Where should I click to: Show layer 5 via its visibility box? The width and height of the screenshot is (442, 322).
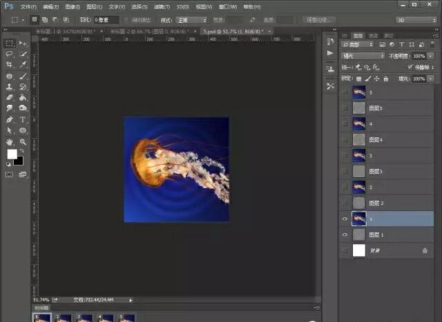(345, 92)
